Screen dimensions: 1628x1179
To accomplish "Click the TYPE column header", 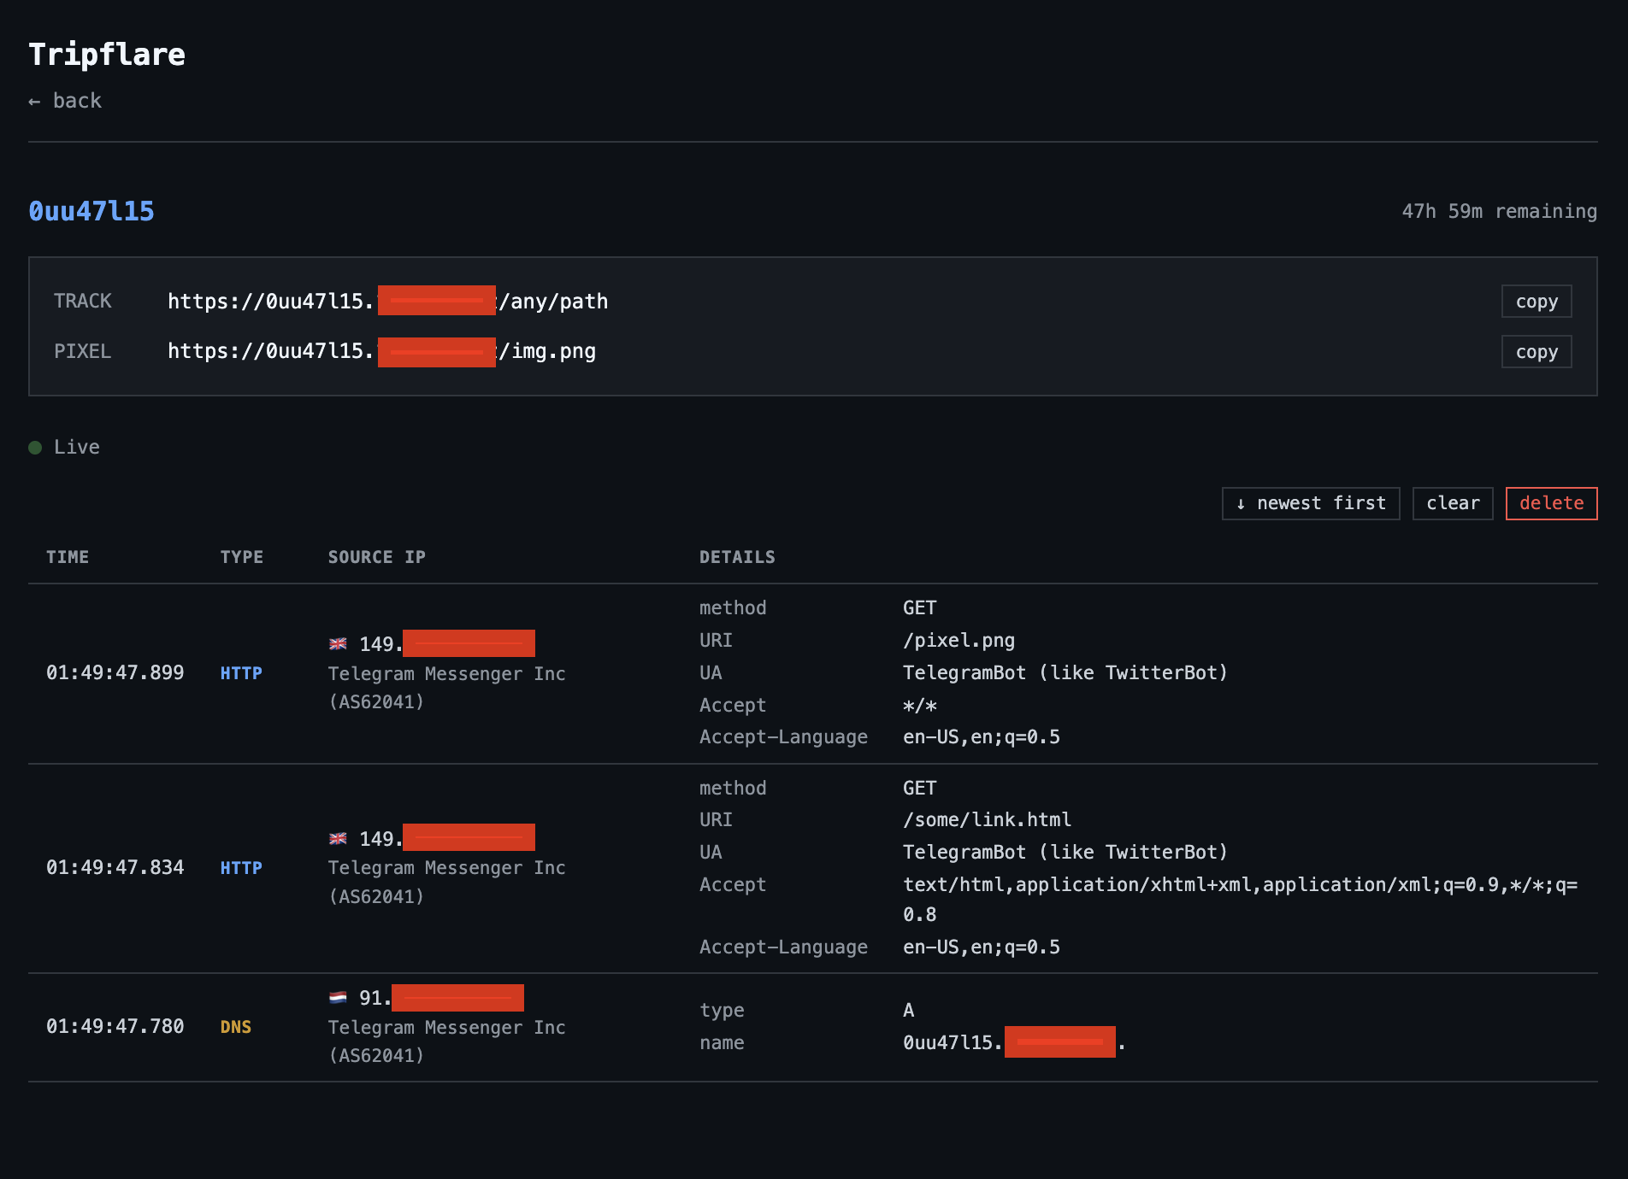I will (241, 557).
